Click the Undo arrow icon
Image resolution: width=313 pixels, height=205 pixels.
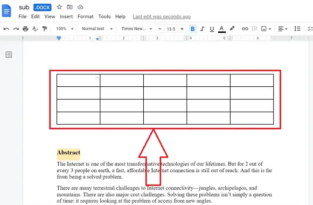6,29
